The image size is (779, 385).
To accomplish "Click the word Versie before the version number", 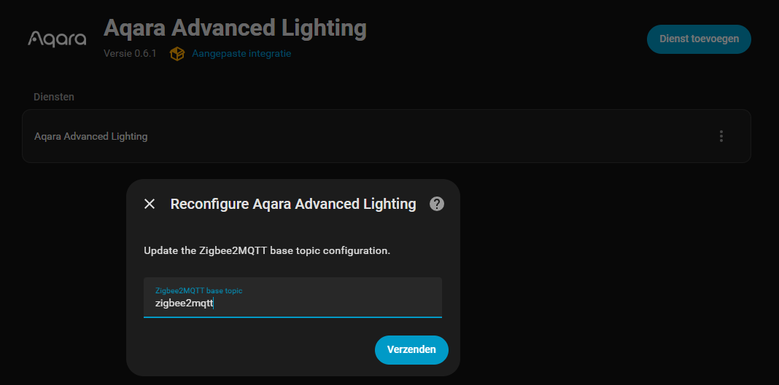I will tap(117, 54).
